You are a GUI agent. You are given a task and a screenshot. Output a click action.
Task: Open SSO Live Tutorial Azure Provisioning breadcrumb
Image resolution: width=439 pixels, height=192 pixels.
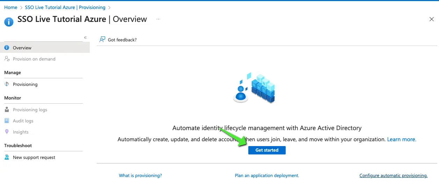tap(65, 7)
